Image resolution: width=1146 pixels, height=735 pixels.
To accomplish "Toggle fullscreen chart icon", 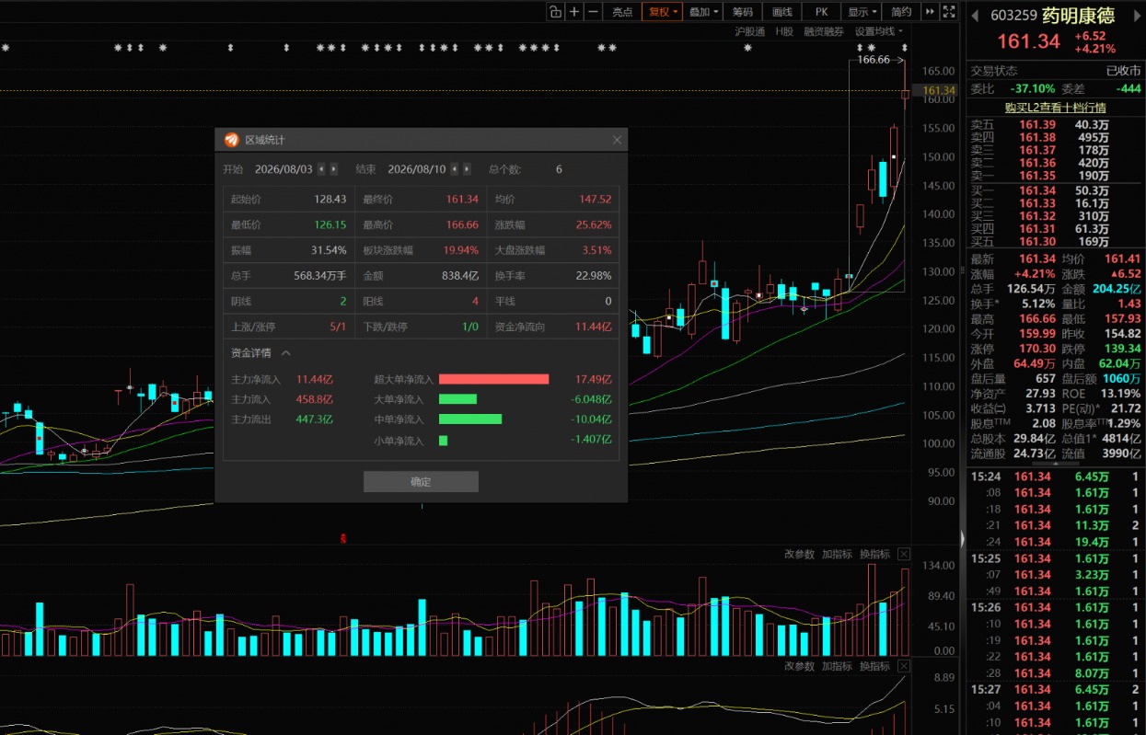I will [948, 11].
